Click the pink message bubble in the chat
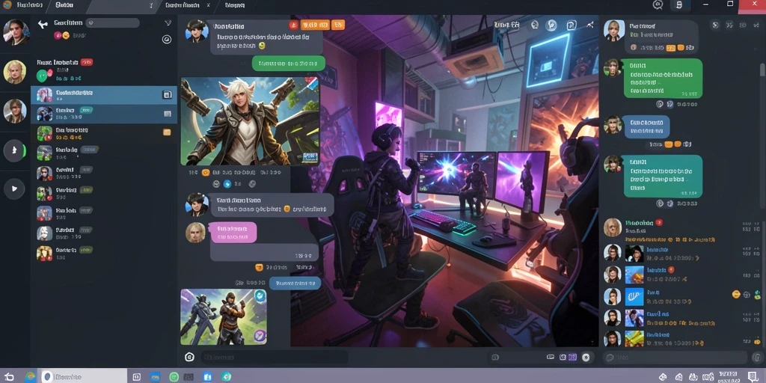This screenshot has width=766, height=383. (233, 232)
